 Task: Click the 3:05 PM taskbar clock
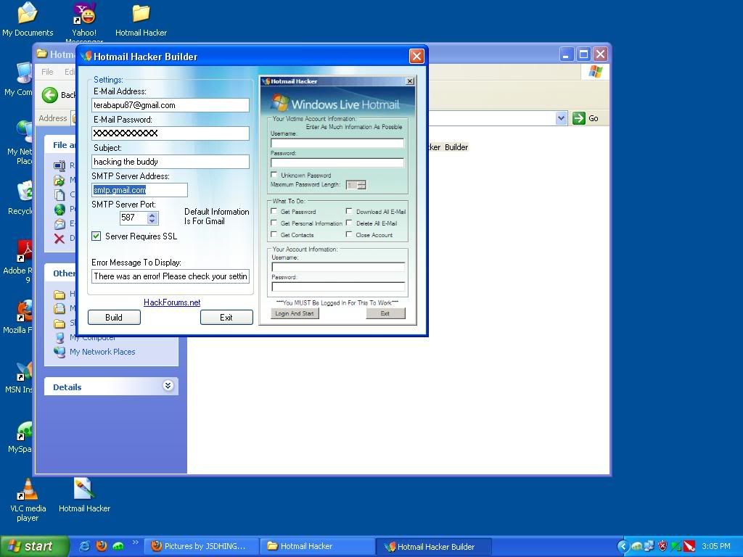[x=716, y=547]
